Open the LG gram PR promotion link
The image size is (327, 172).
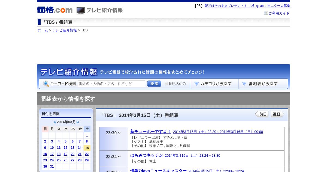click(247, 6)
